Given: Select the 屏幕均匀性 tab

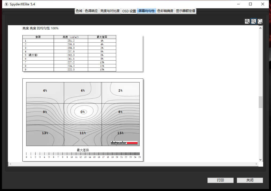Looking at the screenshot, I should click(x=147, y=11).
